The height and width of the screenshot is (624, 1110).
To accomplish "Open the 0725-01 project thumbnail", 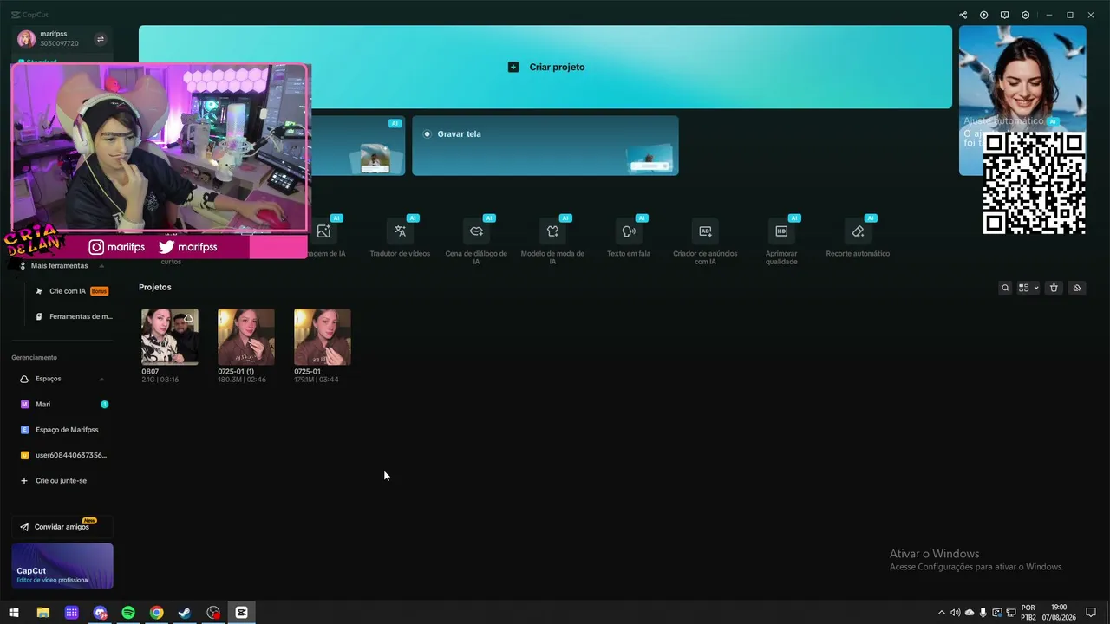I will pyautogui.click(x=323, y=336).
